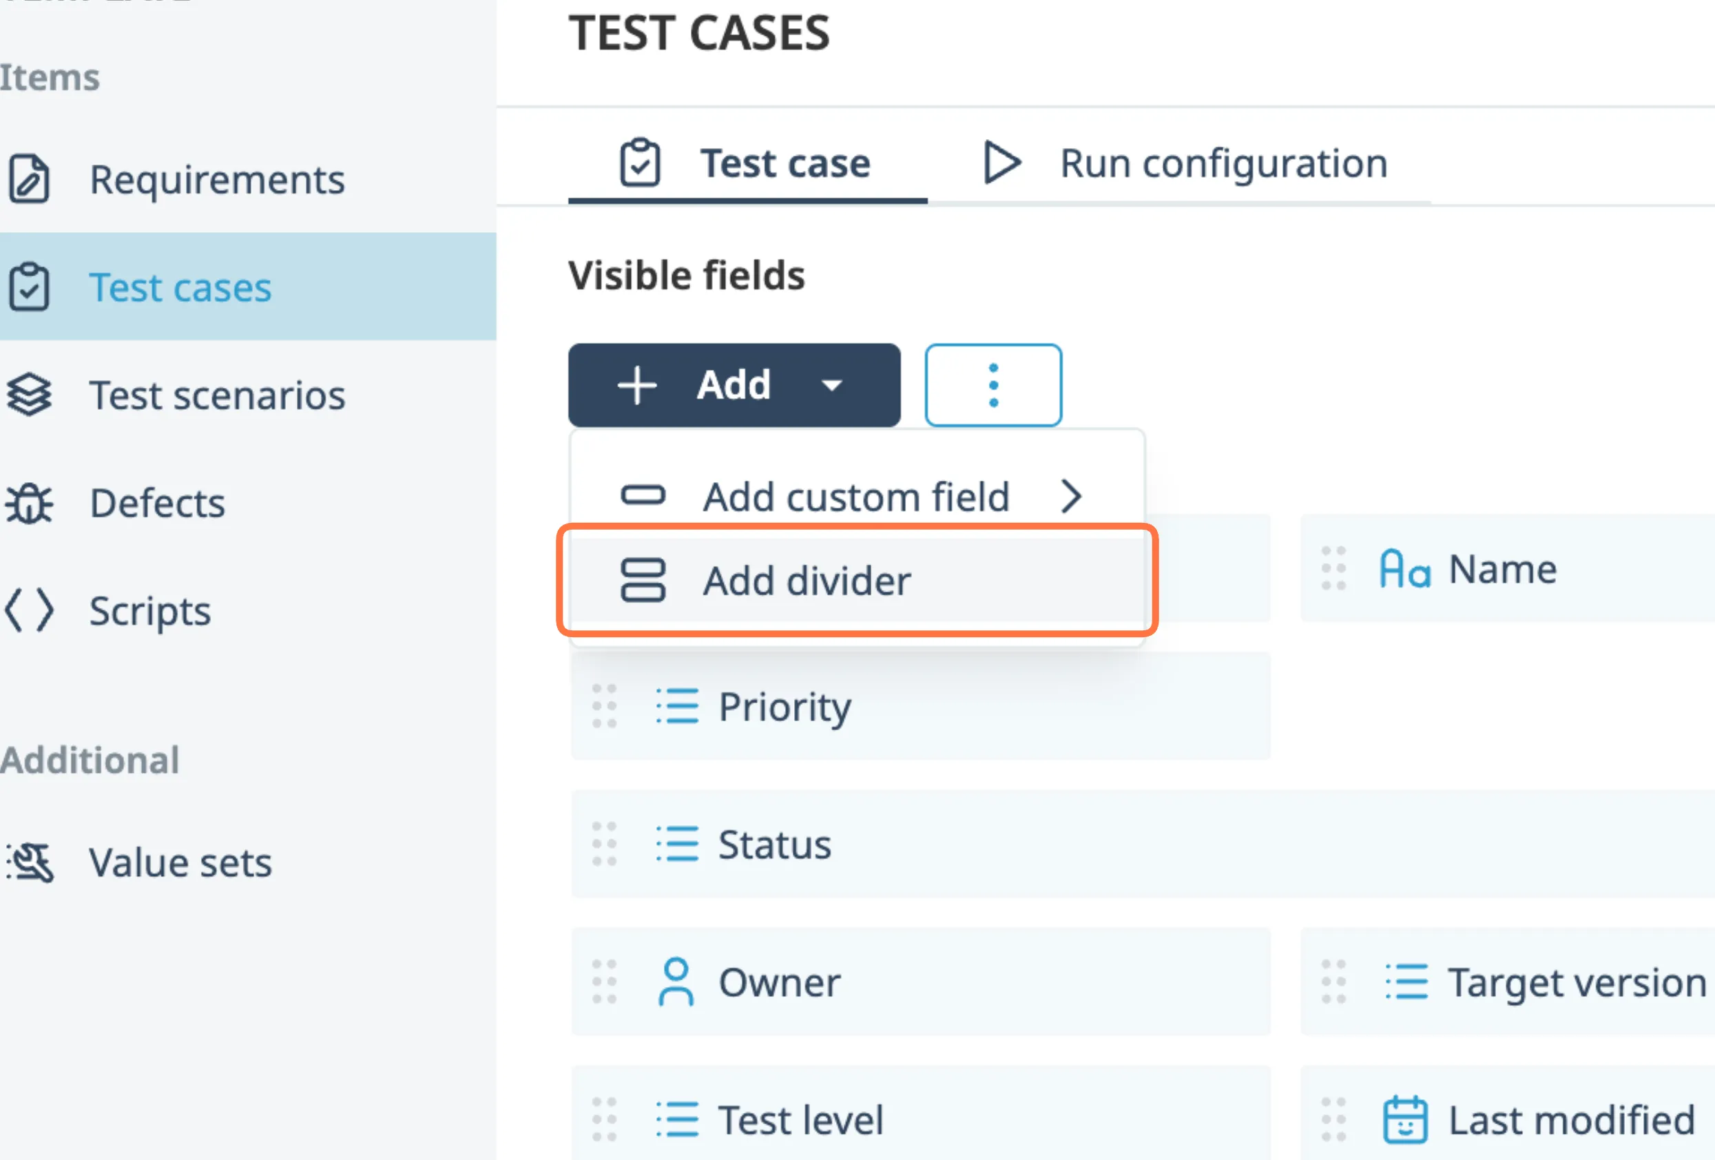1715x1160 pixels.
Task: Click the Test level drag handle
Action: click(x=605, y=1119)
